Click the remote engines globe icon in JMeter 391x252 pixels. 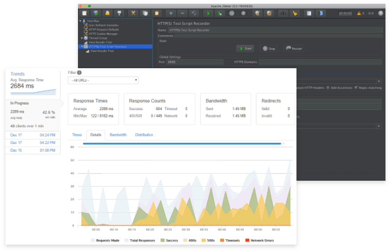click(381, 14)
